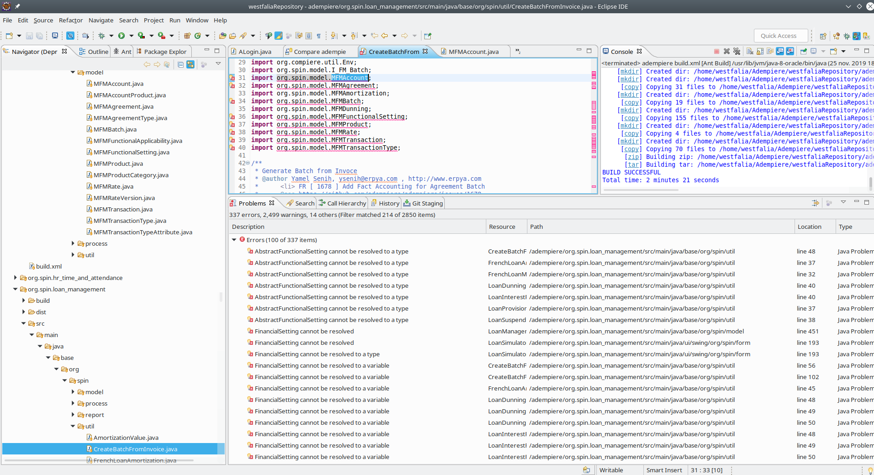Open the Refactor menu
The image size is (874, 475).
point(71,20)
